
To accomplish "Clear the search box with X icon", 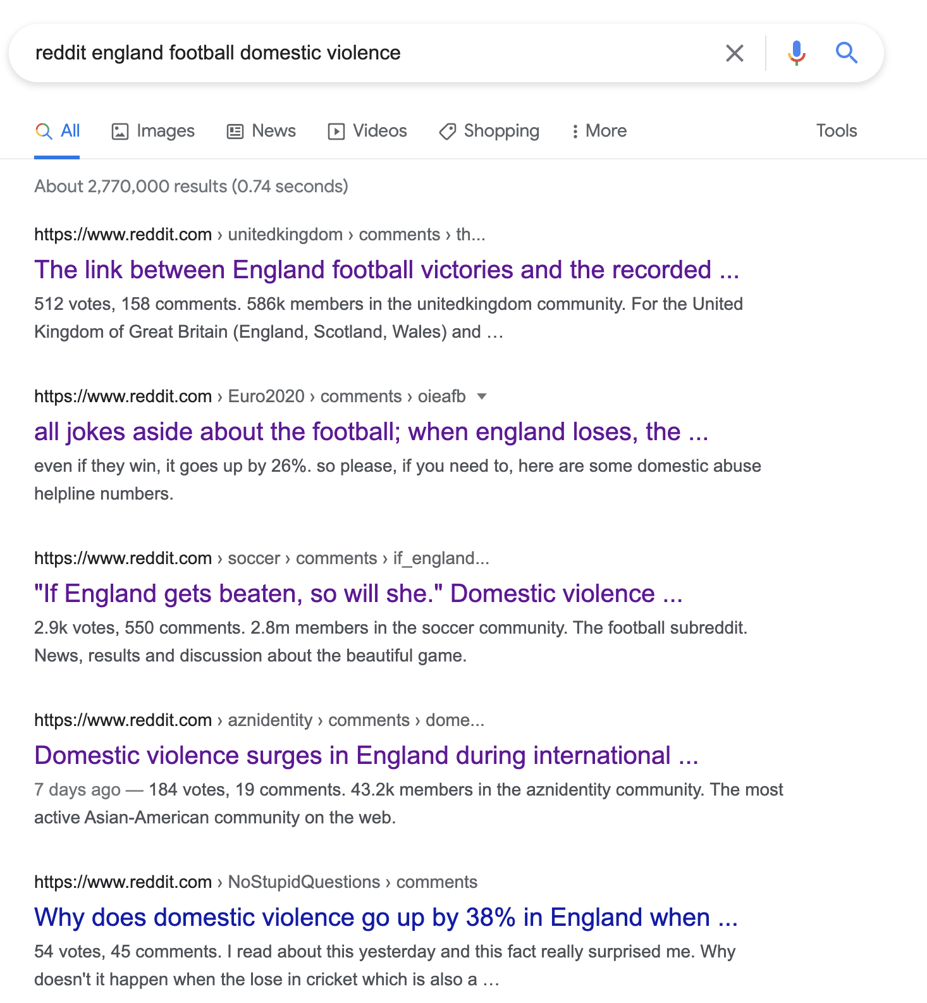I will coord(734,53).
